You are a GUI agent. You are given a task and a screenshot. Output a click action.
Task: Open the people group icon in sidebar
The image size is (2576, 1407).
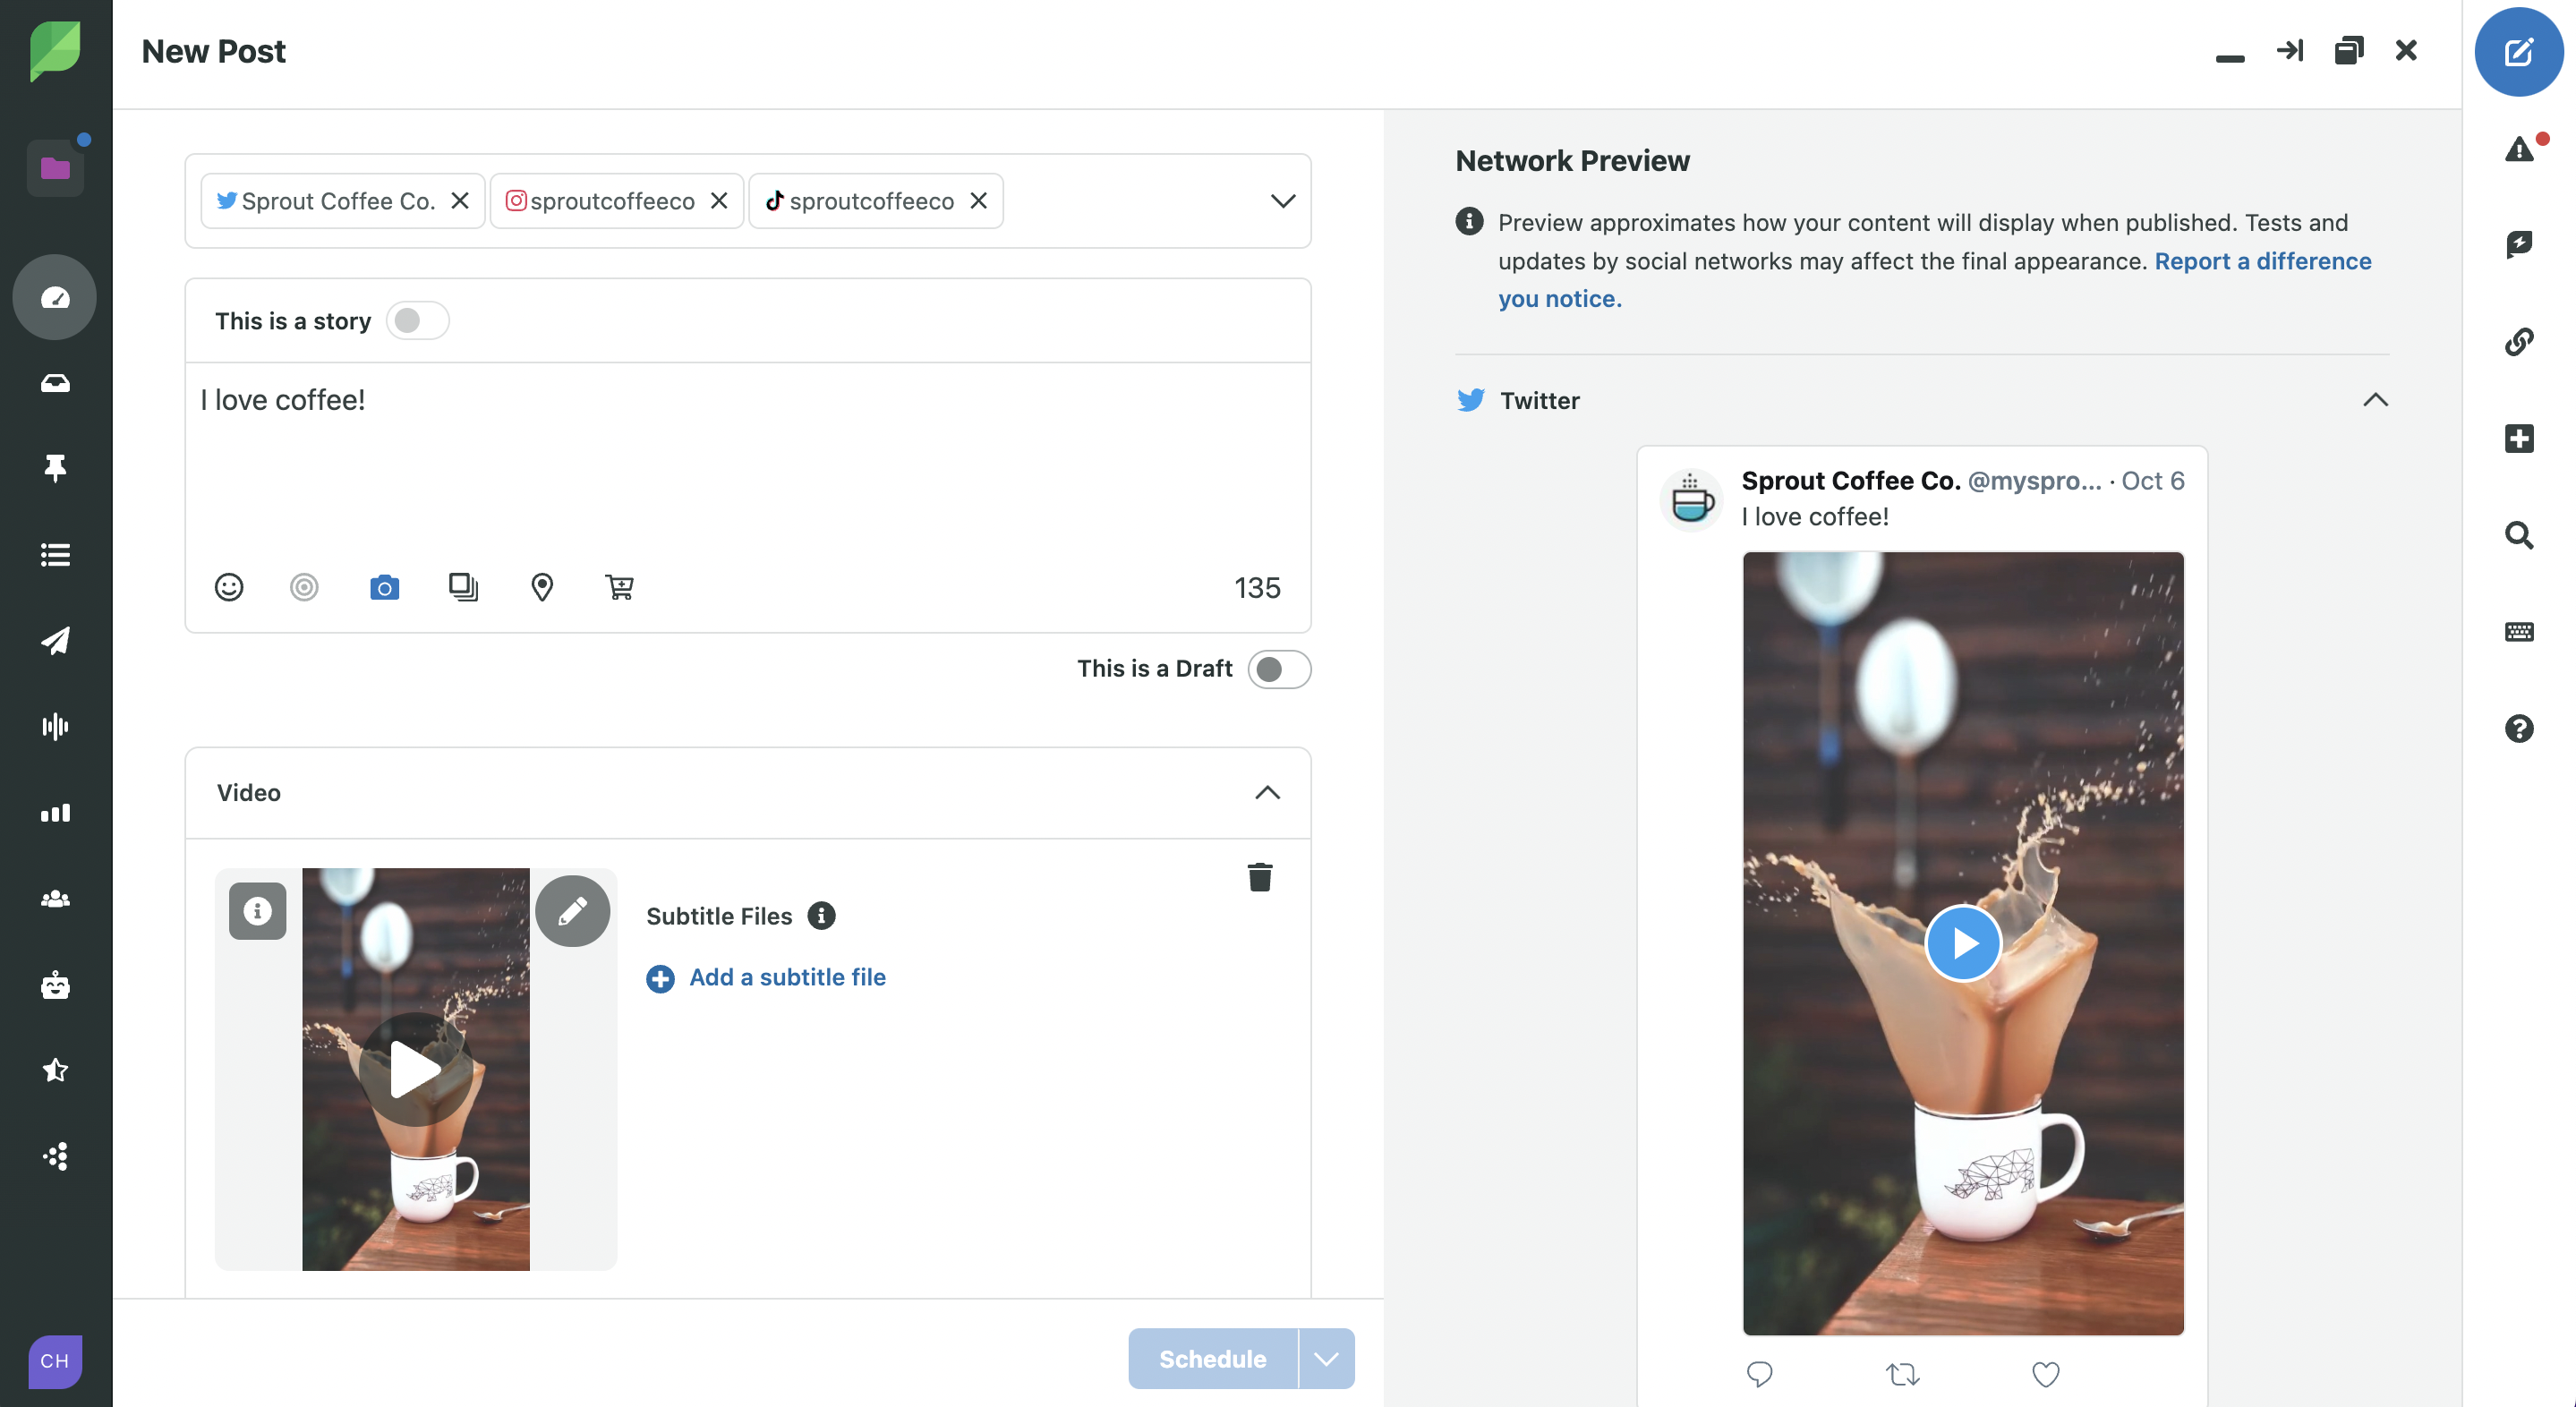(x=55, y=898)
